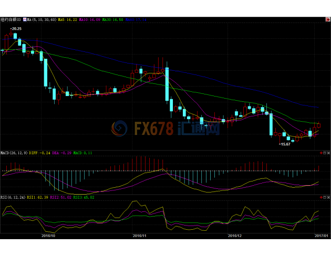
Task: Select the MA(5,10,30,60) indicator label
Action: click(x=42, y=19)
